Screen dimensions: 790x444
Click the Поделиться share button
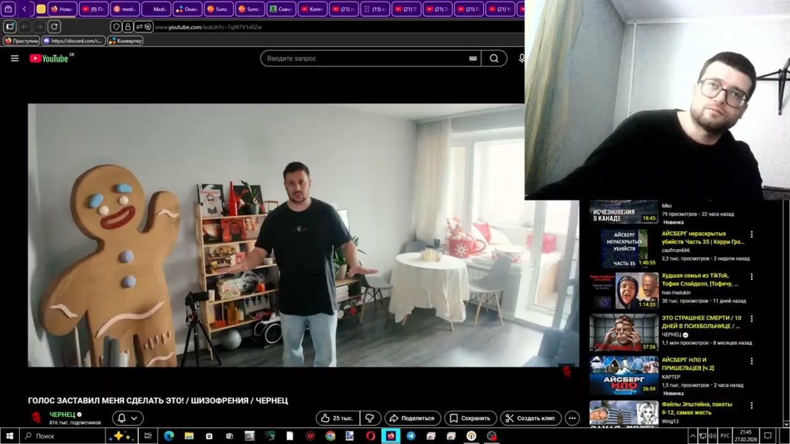(x=412, y=418)
